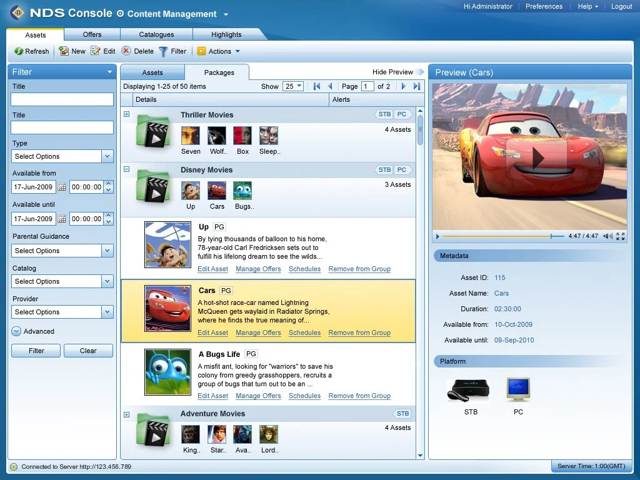Open Preferences link
Screen dimensions: 640x480
pyautogui.click(x=544, y=6)
